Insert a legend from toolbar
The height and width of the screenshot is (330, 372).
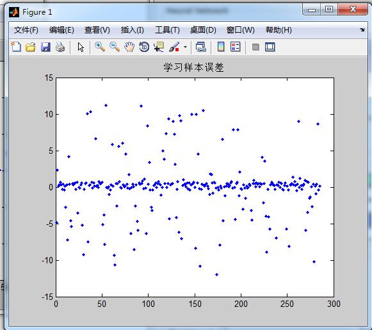pyautogui.click(x=236, y=47)
